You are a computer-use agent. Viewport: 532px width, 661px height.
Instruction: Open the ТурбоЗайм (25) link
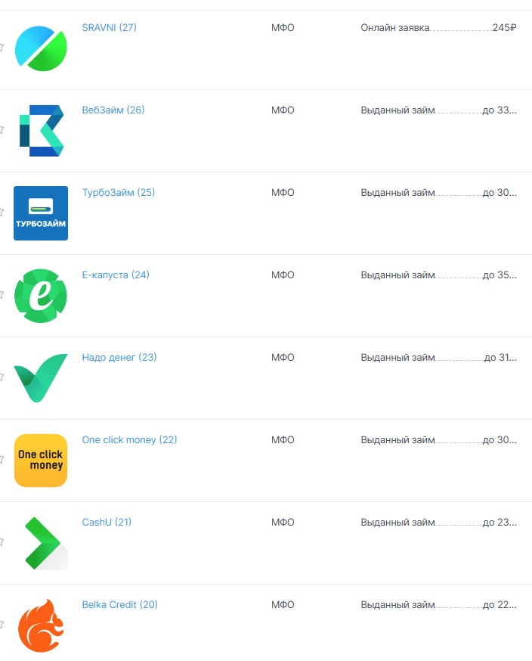click(119, 192)
